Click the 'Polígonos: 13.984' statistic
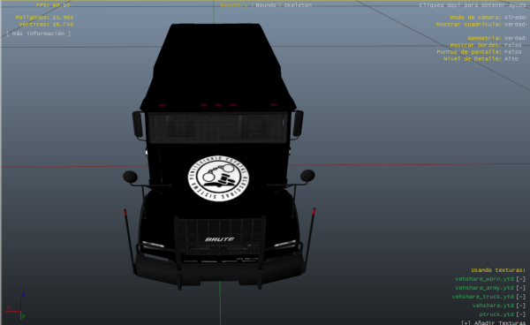 click(x=44, y=18)
